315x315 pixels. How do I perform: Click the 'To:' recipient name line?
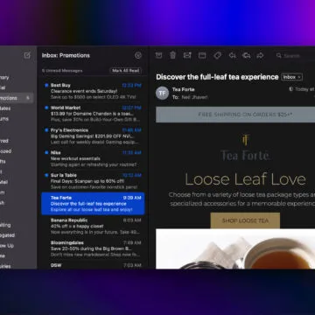coord(190,97)
